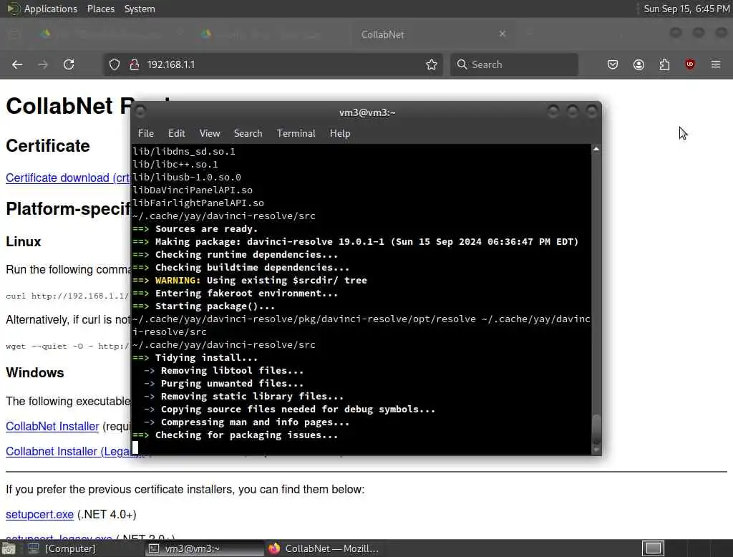This screenshot has height=557, width=733.
Task: Download setupcert.exe link
Action: [40, 515]
